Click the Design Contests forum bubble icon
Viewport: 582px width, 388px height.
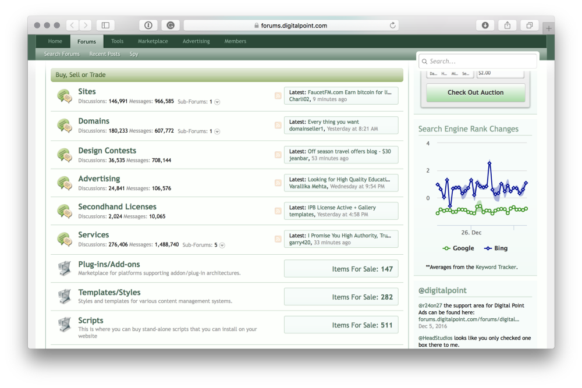tap(65, 155)
